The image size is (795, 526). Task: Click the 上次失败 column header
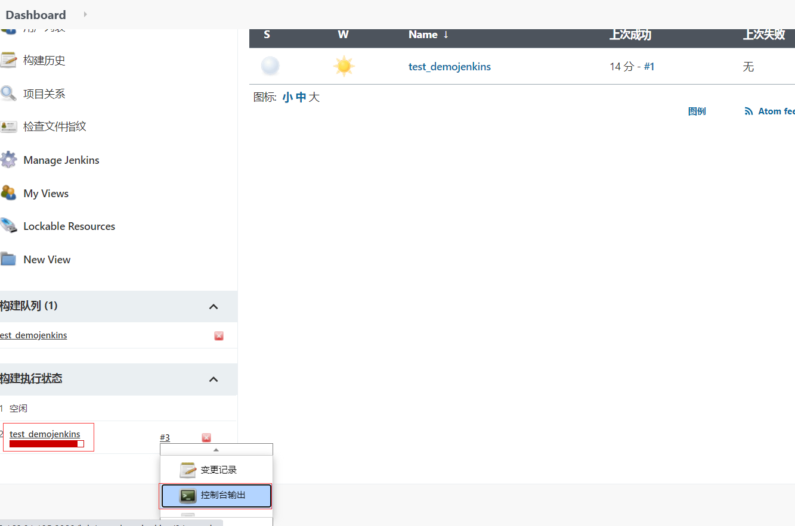tap(763, 35)
